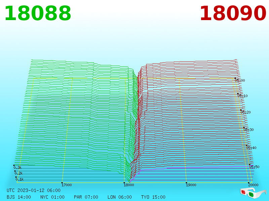
Task: Click the red ask price 18090
Action: (x=233, y=13)
